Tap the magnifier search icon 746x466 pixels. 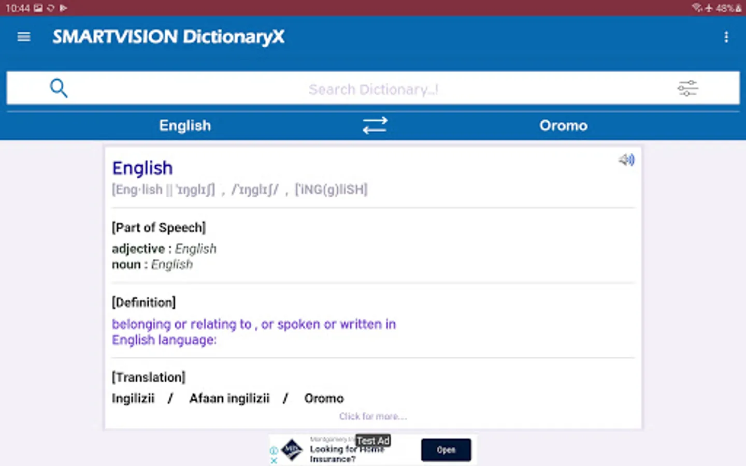point(59,88)
